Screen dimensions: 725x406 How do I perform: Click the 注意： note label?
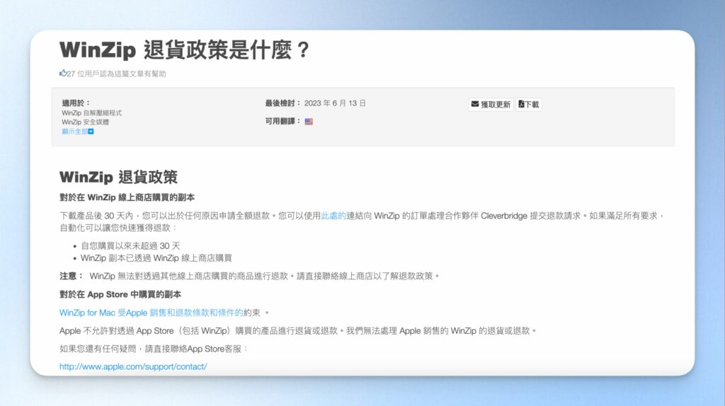click(72, 277)
